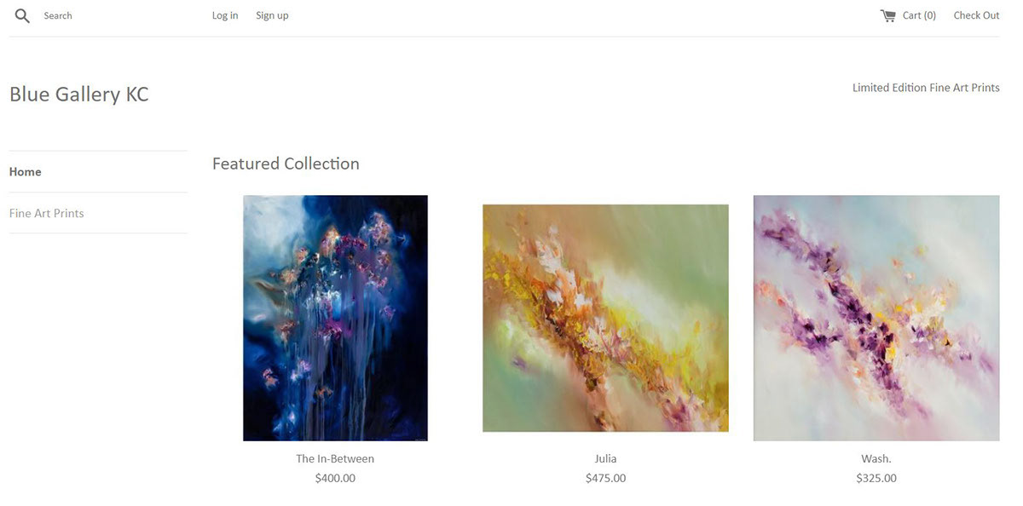Open the Julia painting thumbnail
Screen dimensions: 1023x506
(605, 318)
